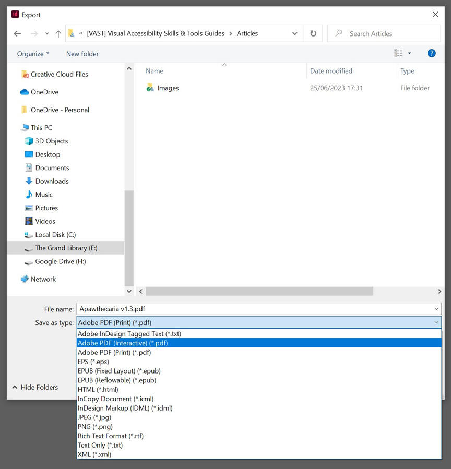
Task: Navigate back with the back arrow
Action: click(17, 33)
